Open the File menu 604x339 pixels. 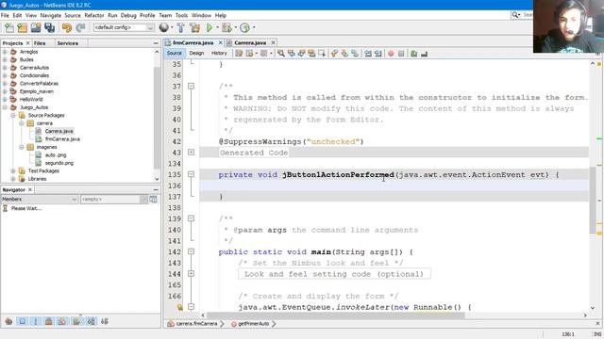pyautogui.click(x=5, y=15)
